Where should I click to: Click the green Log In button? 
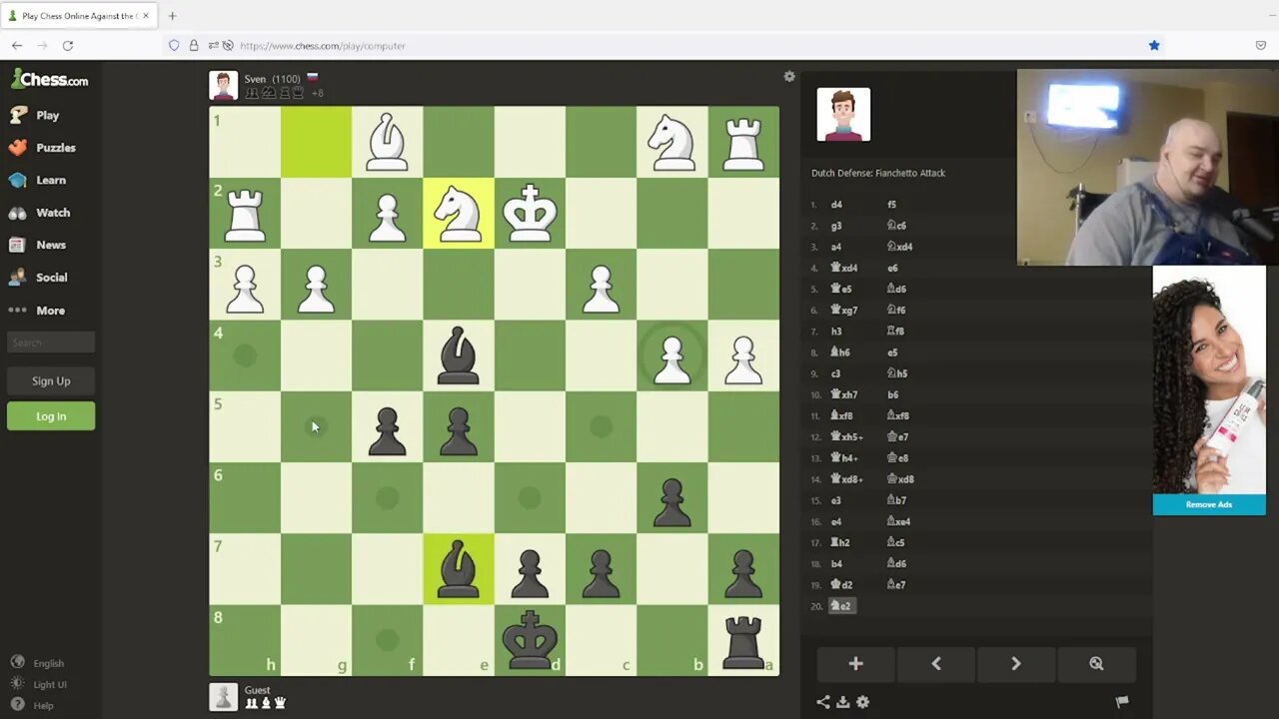pyautogui.click(x=51, y=416)
